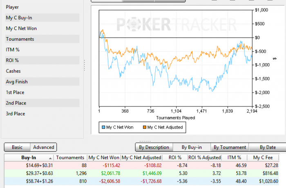Sort by ITM % column header
Image resolution: width=286 pixels, height=188 pixels.
click(x=234, y=157)
